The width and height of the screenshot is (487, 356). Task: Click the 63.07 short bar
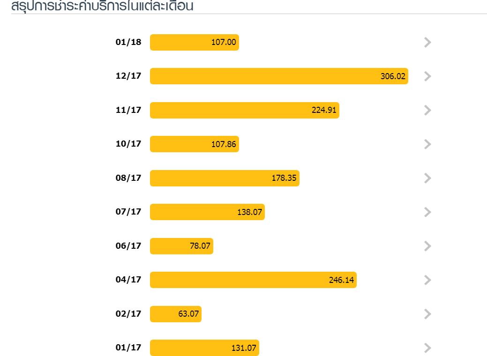coord(175,314)
